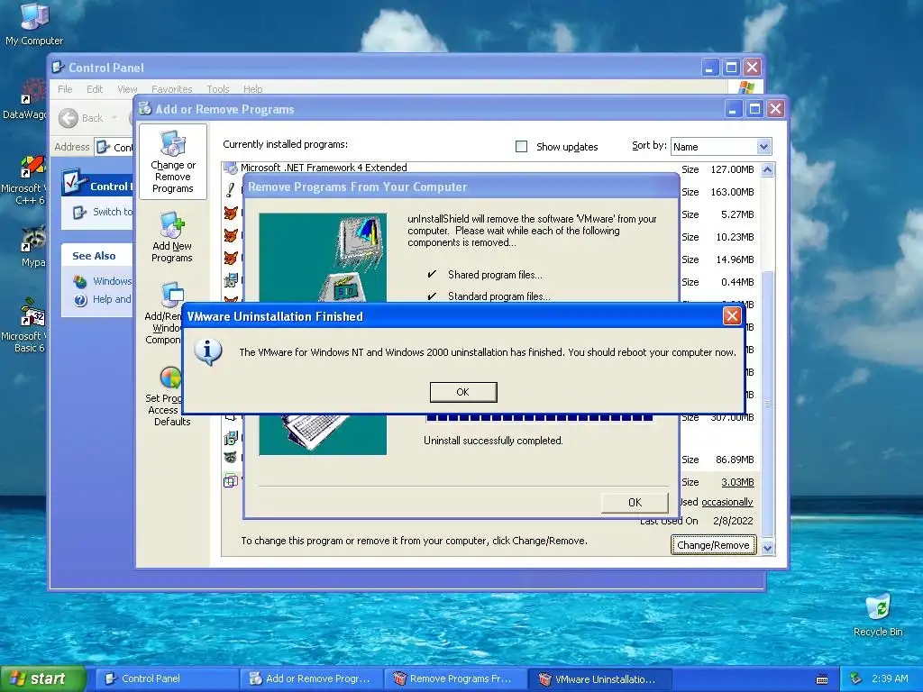
Task: Click the Control Panel address bar icon
Action: [x=103, y=147]
